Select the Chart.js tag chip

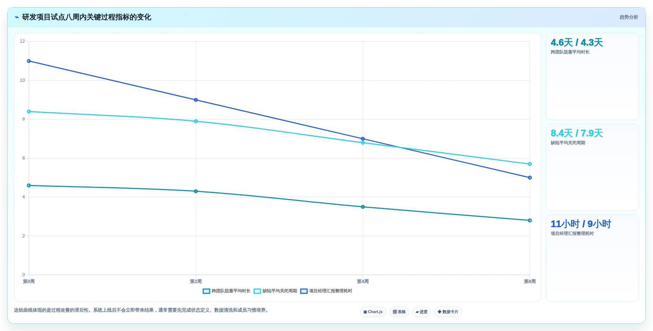[x=373, y=312]
